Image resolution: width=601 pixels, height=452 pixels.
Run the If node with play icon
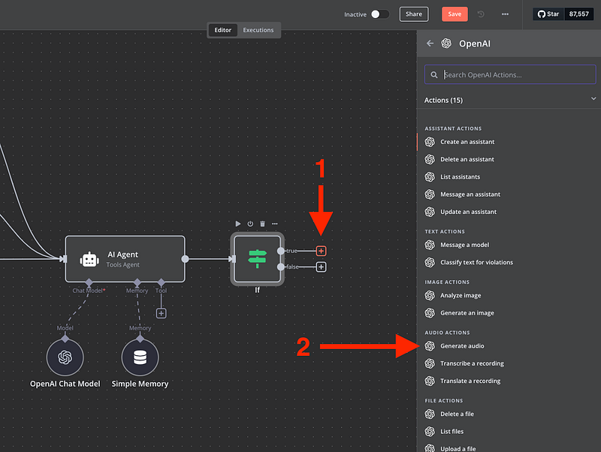(x=238, y=224)
